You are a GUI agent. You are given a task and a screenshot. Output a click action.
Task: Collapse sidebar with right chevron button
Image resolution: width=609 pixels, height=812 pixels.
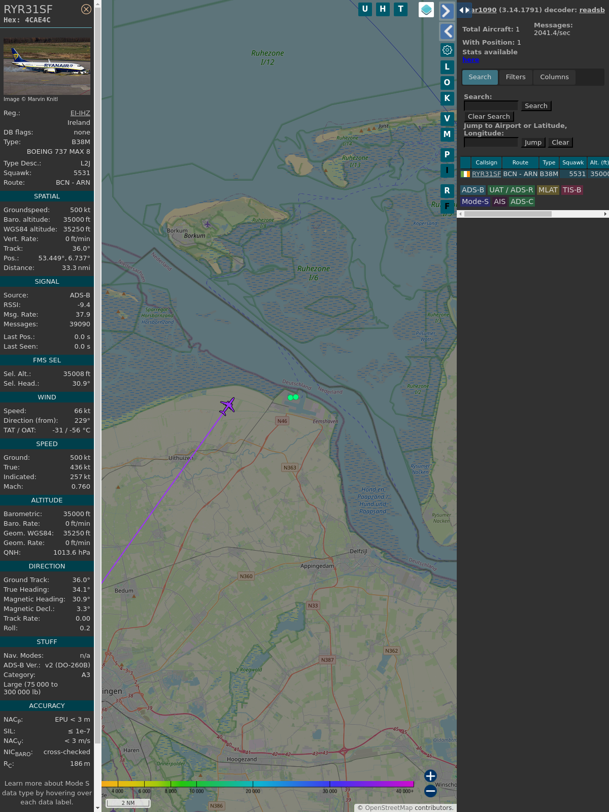point(447,11)
